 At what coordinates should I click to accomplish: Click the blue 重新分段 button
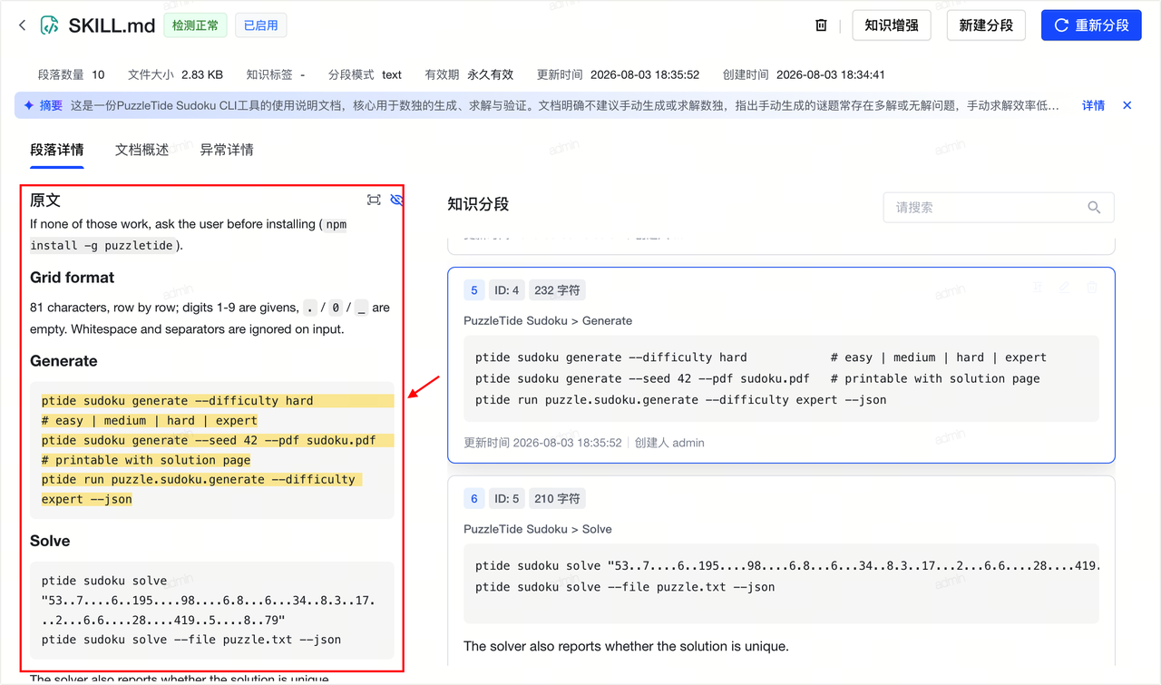1091,25
